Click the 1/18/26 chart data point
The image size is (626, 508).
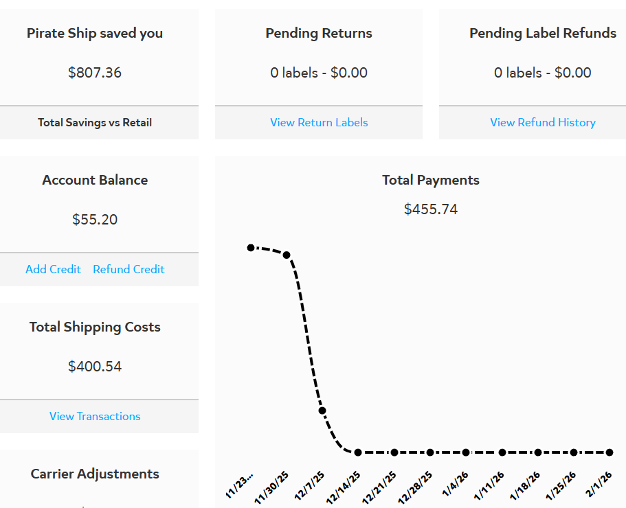(538, 452)
